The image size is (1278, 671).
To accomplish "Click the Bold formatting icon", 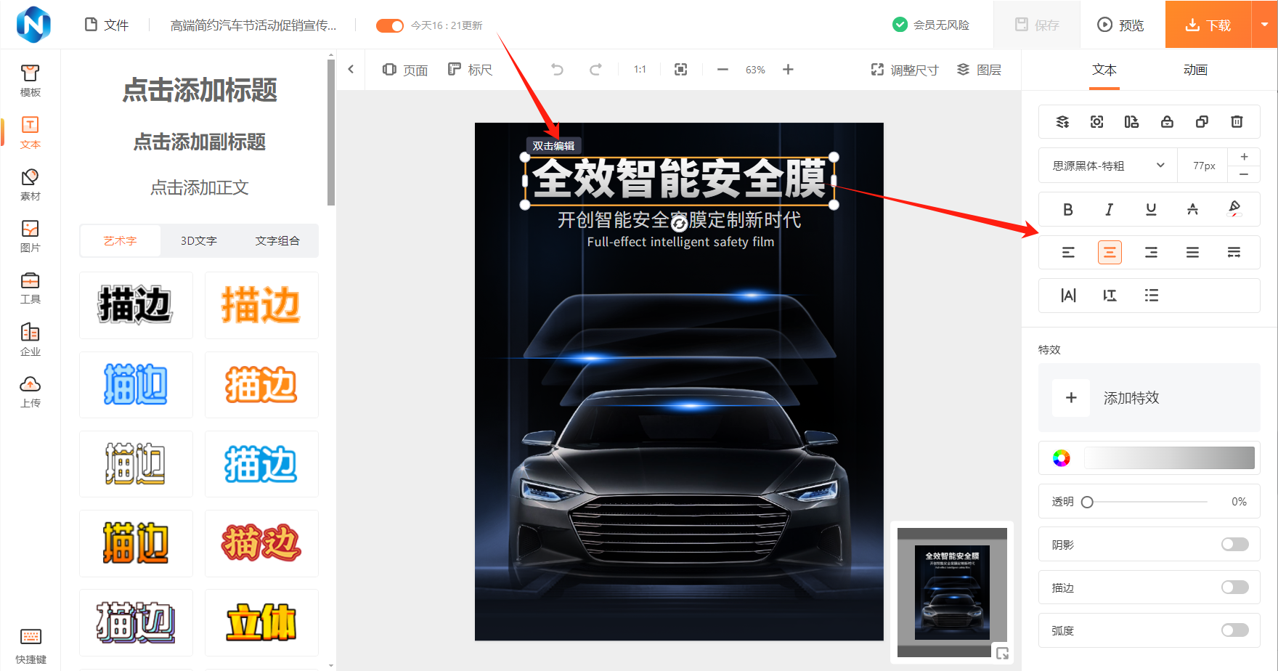I will [1067, 210].
